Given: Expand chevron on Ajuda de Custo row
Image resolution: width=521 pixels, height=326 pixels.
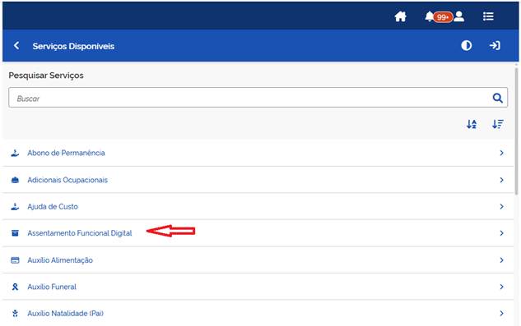Looking at the screenshot, I should [x=502, y=206].
